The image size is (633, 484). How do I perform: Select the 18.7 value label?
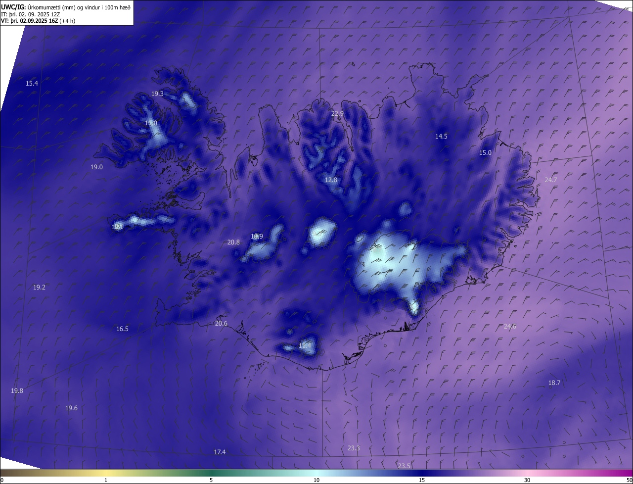[x=554, y=383]
